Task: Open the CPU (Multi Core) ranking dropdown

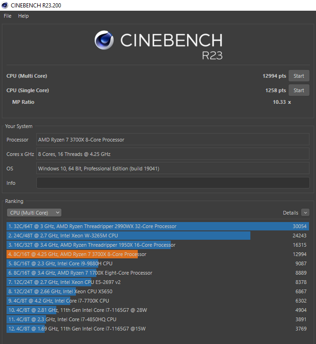Action: [x=34, y=213]
